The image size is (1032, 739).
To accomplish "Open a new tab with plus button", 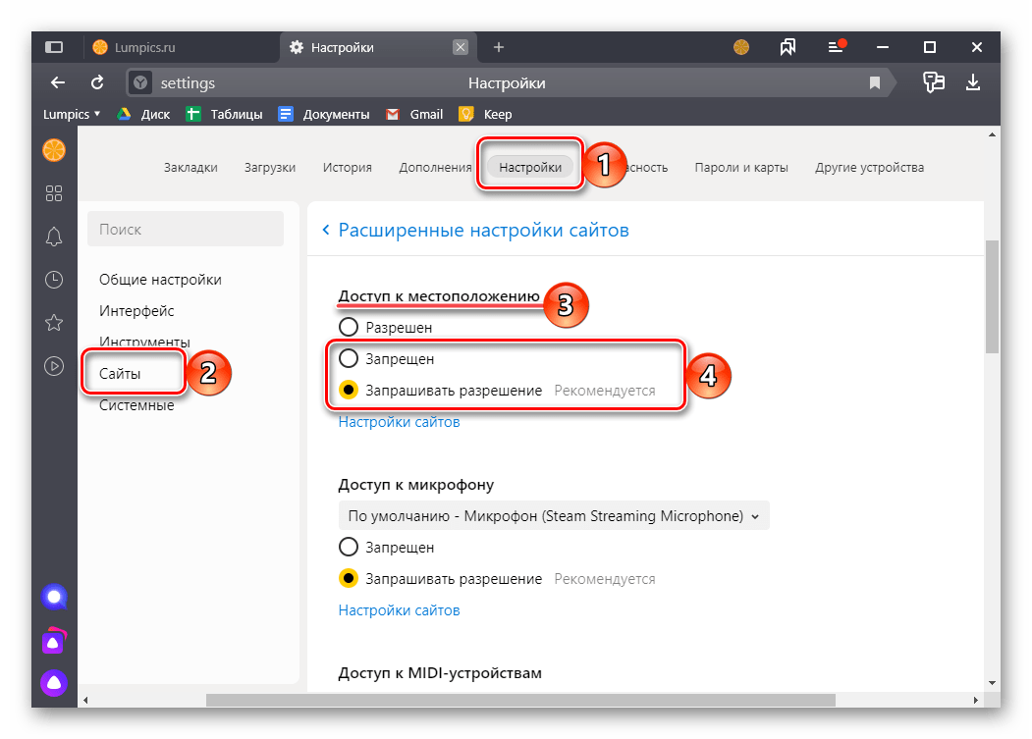I will click(x=499, y=47).
